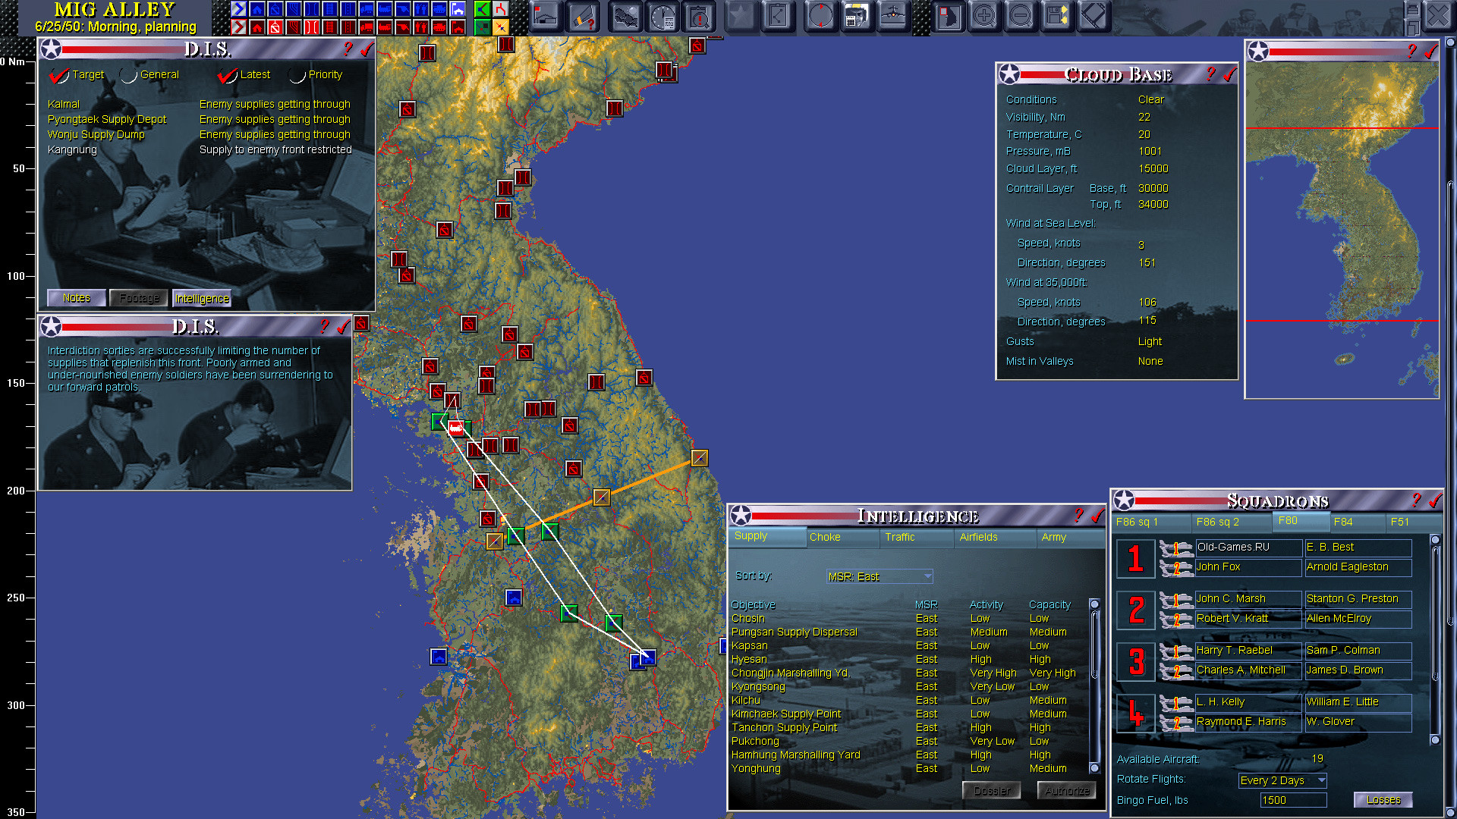
Task: Open the Choke intelligence tab
Action: click(825, 537)
